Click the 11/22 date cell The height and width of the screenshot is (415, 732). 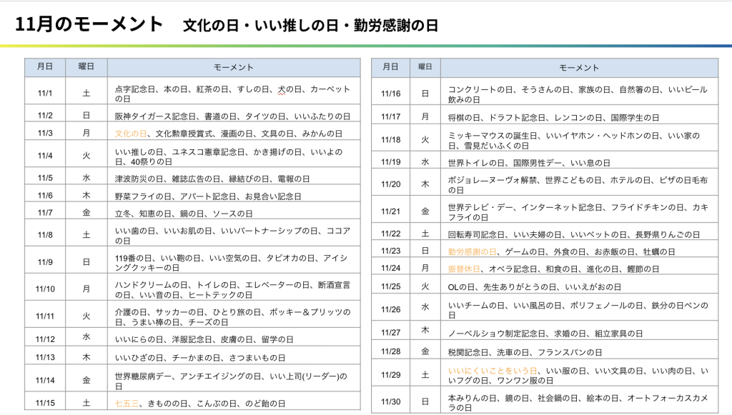(391, 234)
